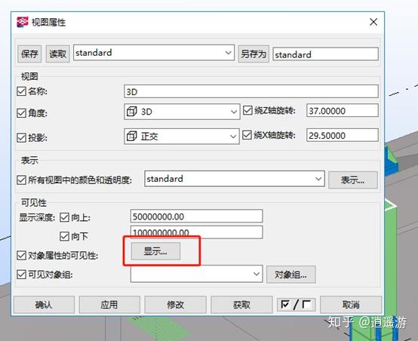Focus the 另存为 name field containing standard

325,54
